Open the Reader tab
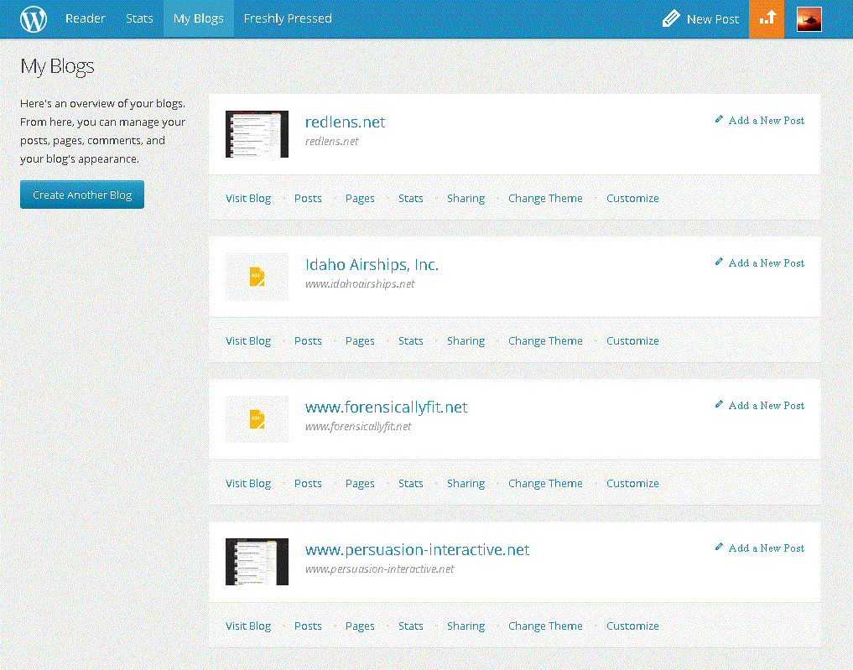The image size is (853, 670). pos(85,18)
